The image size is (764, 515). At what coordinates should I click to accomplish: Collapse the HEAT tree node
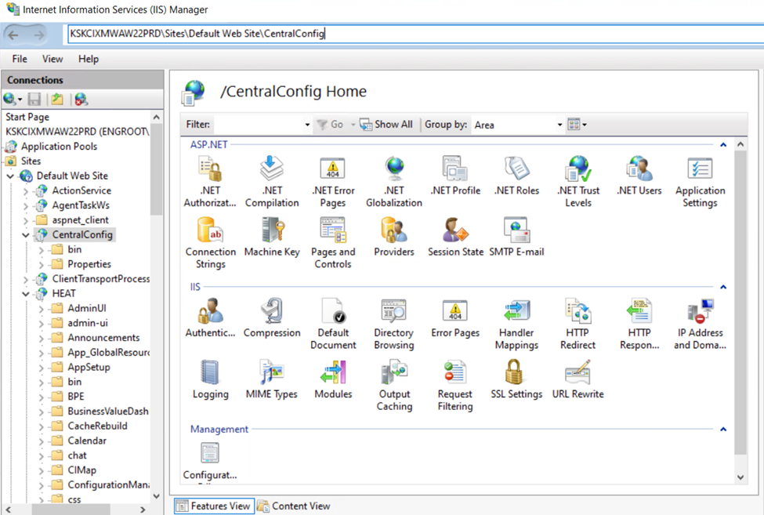27,294
